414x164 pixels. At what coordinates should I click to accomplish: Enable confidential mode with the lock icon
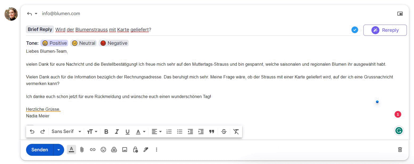click(135, 149)
